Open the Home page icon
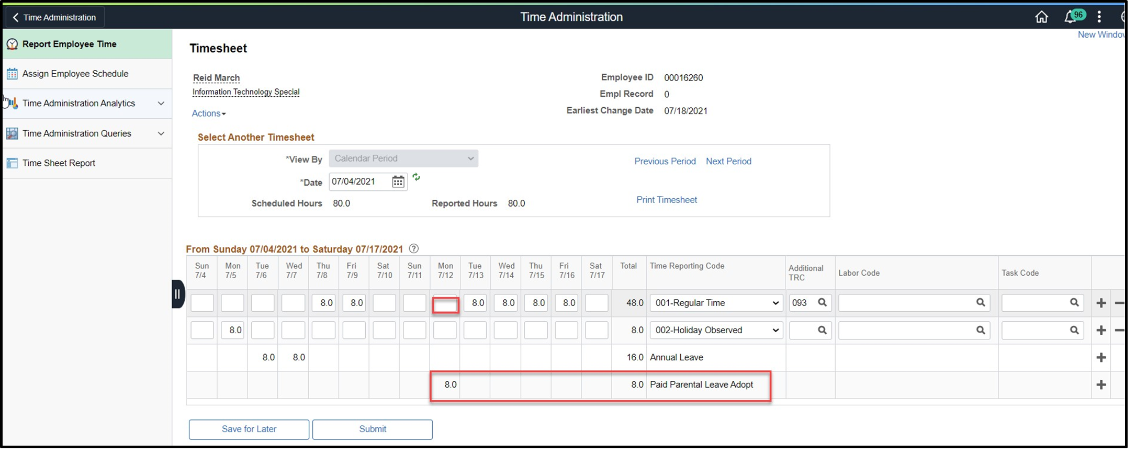 point(1041,17)
